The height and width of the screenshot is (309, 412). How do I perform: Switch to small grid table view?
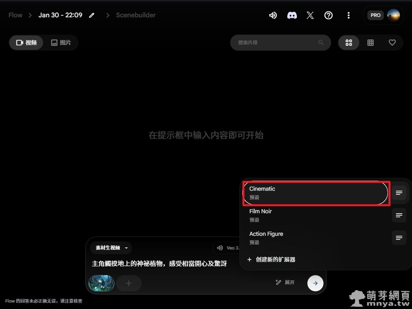click(x=371, y=43)
